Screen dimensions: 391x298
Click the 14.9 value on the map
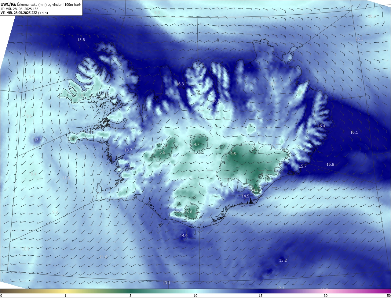click(184, 236)
